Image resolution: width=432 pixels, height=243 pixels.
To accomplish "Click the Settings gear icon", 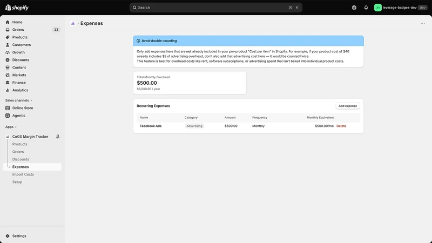I will coord(8,236).
